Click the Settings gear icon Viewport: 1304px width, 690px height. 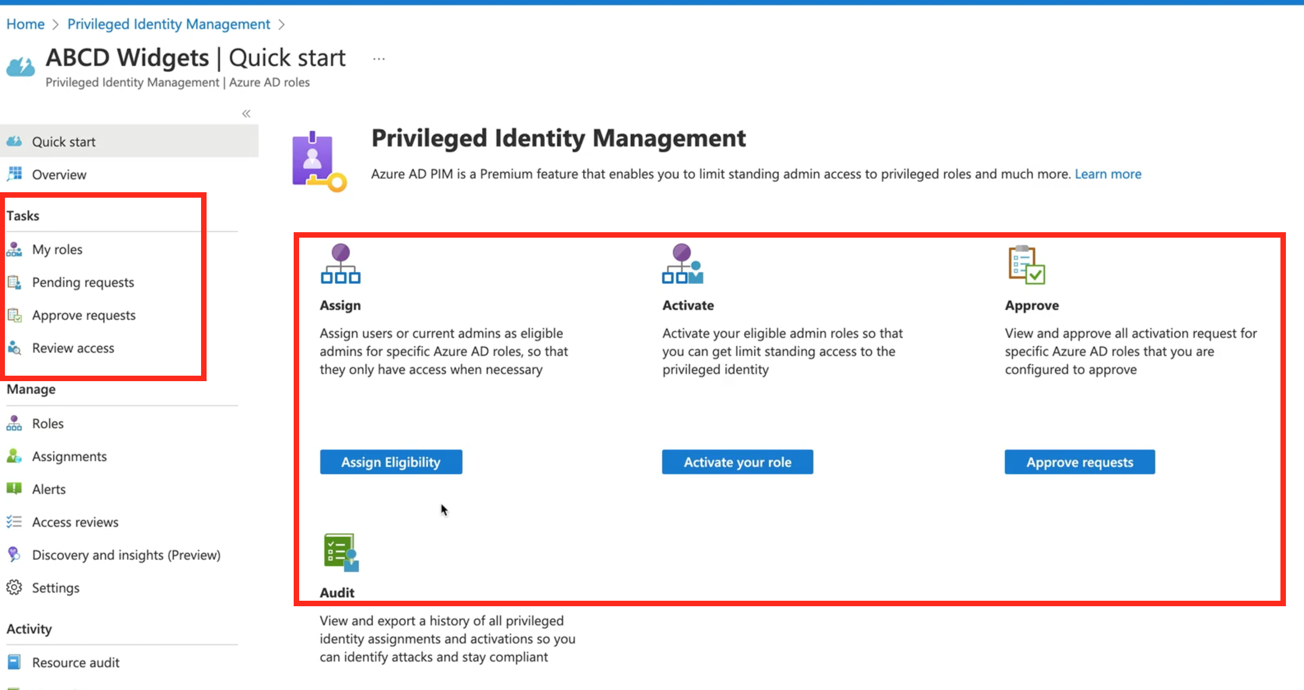(x=14, y=588)
